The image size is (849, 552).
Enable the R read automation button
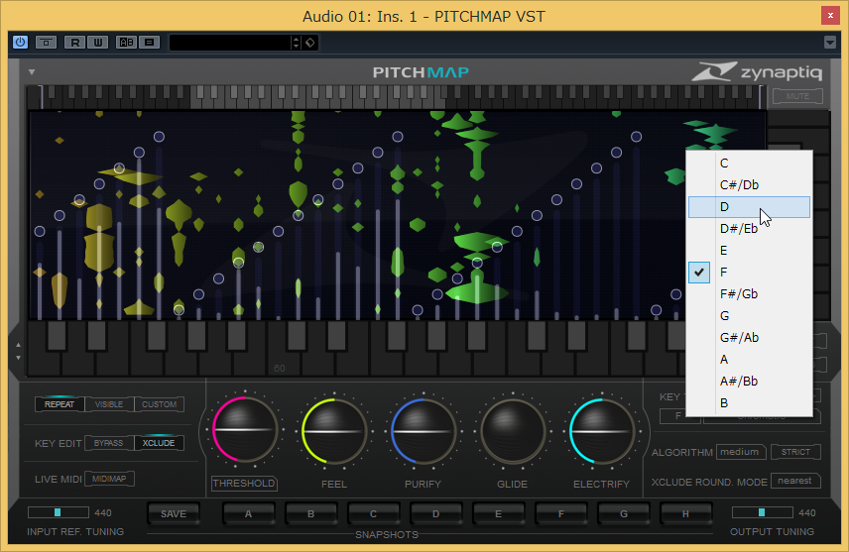pyautogui.click(x=74, y=43)
